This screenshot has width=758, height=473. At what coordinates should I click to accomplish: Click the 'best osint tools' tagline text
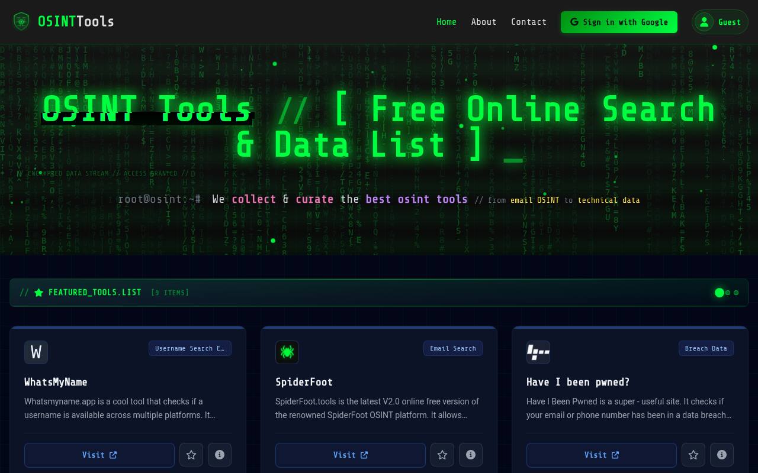click(417, 199)
